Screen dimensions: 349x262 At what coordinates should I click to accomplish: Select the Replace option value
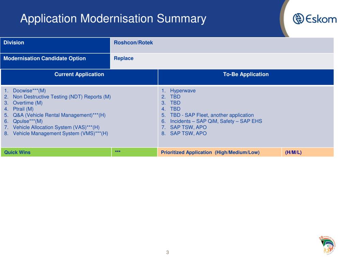click(123, 58)
